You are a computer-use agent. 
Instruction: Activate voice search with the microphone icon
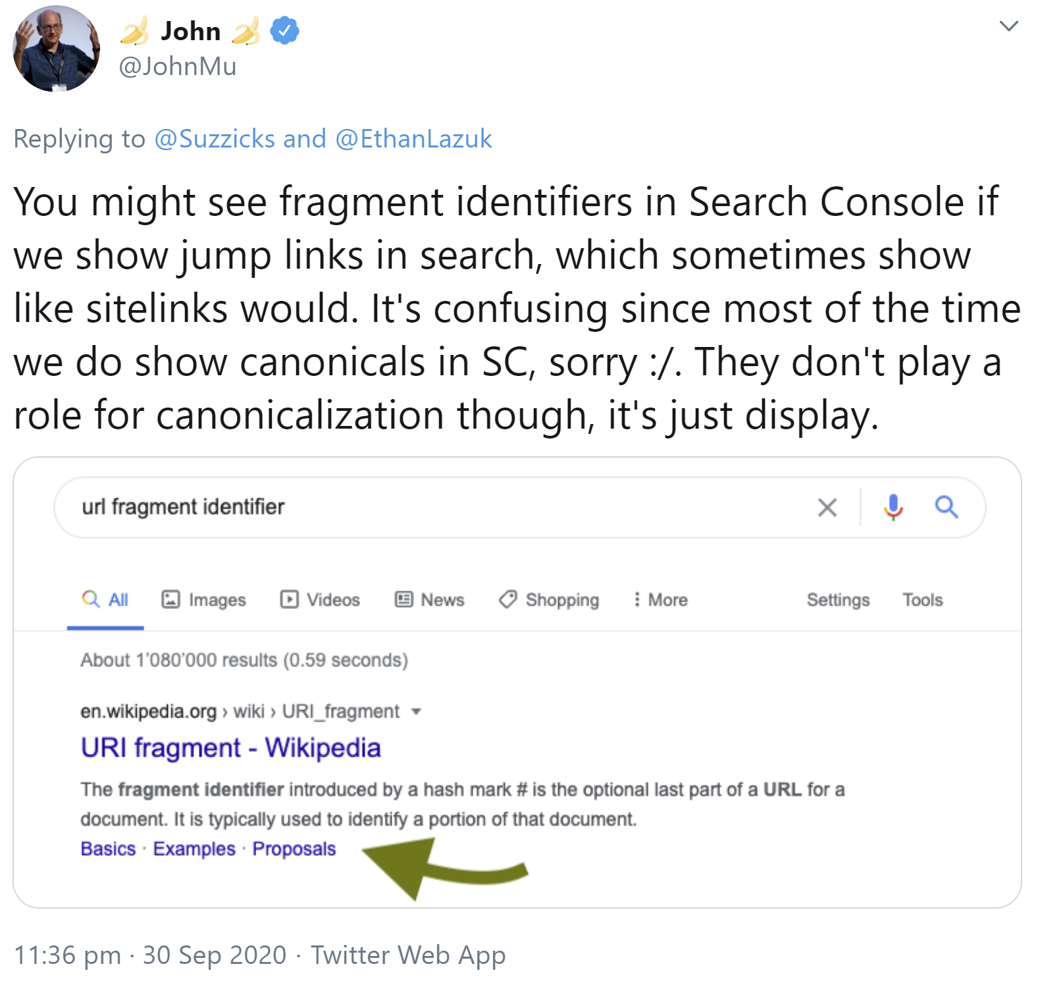894,507
